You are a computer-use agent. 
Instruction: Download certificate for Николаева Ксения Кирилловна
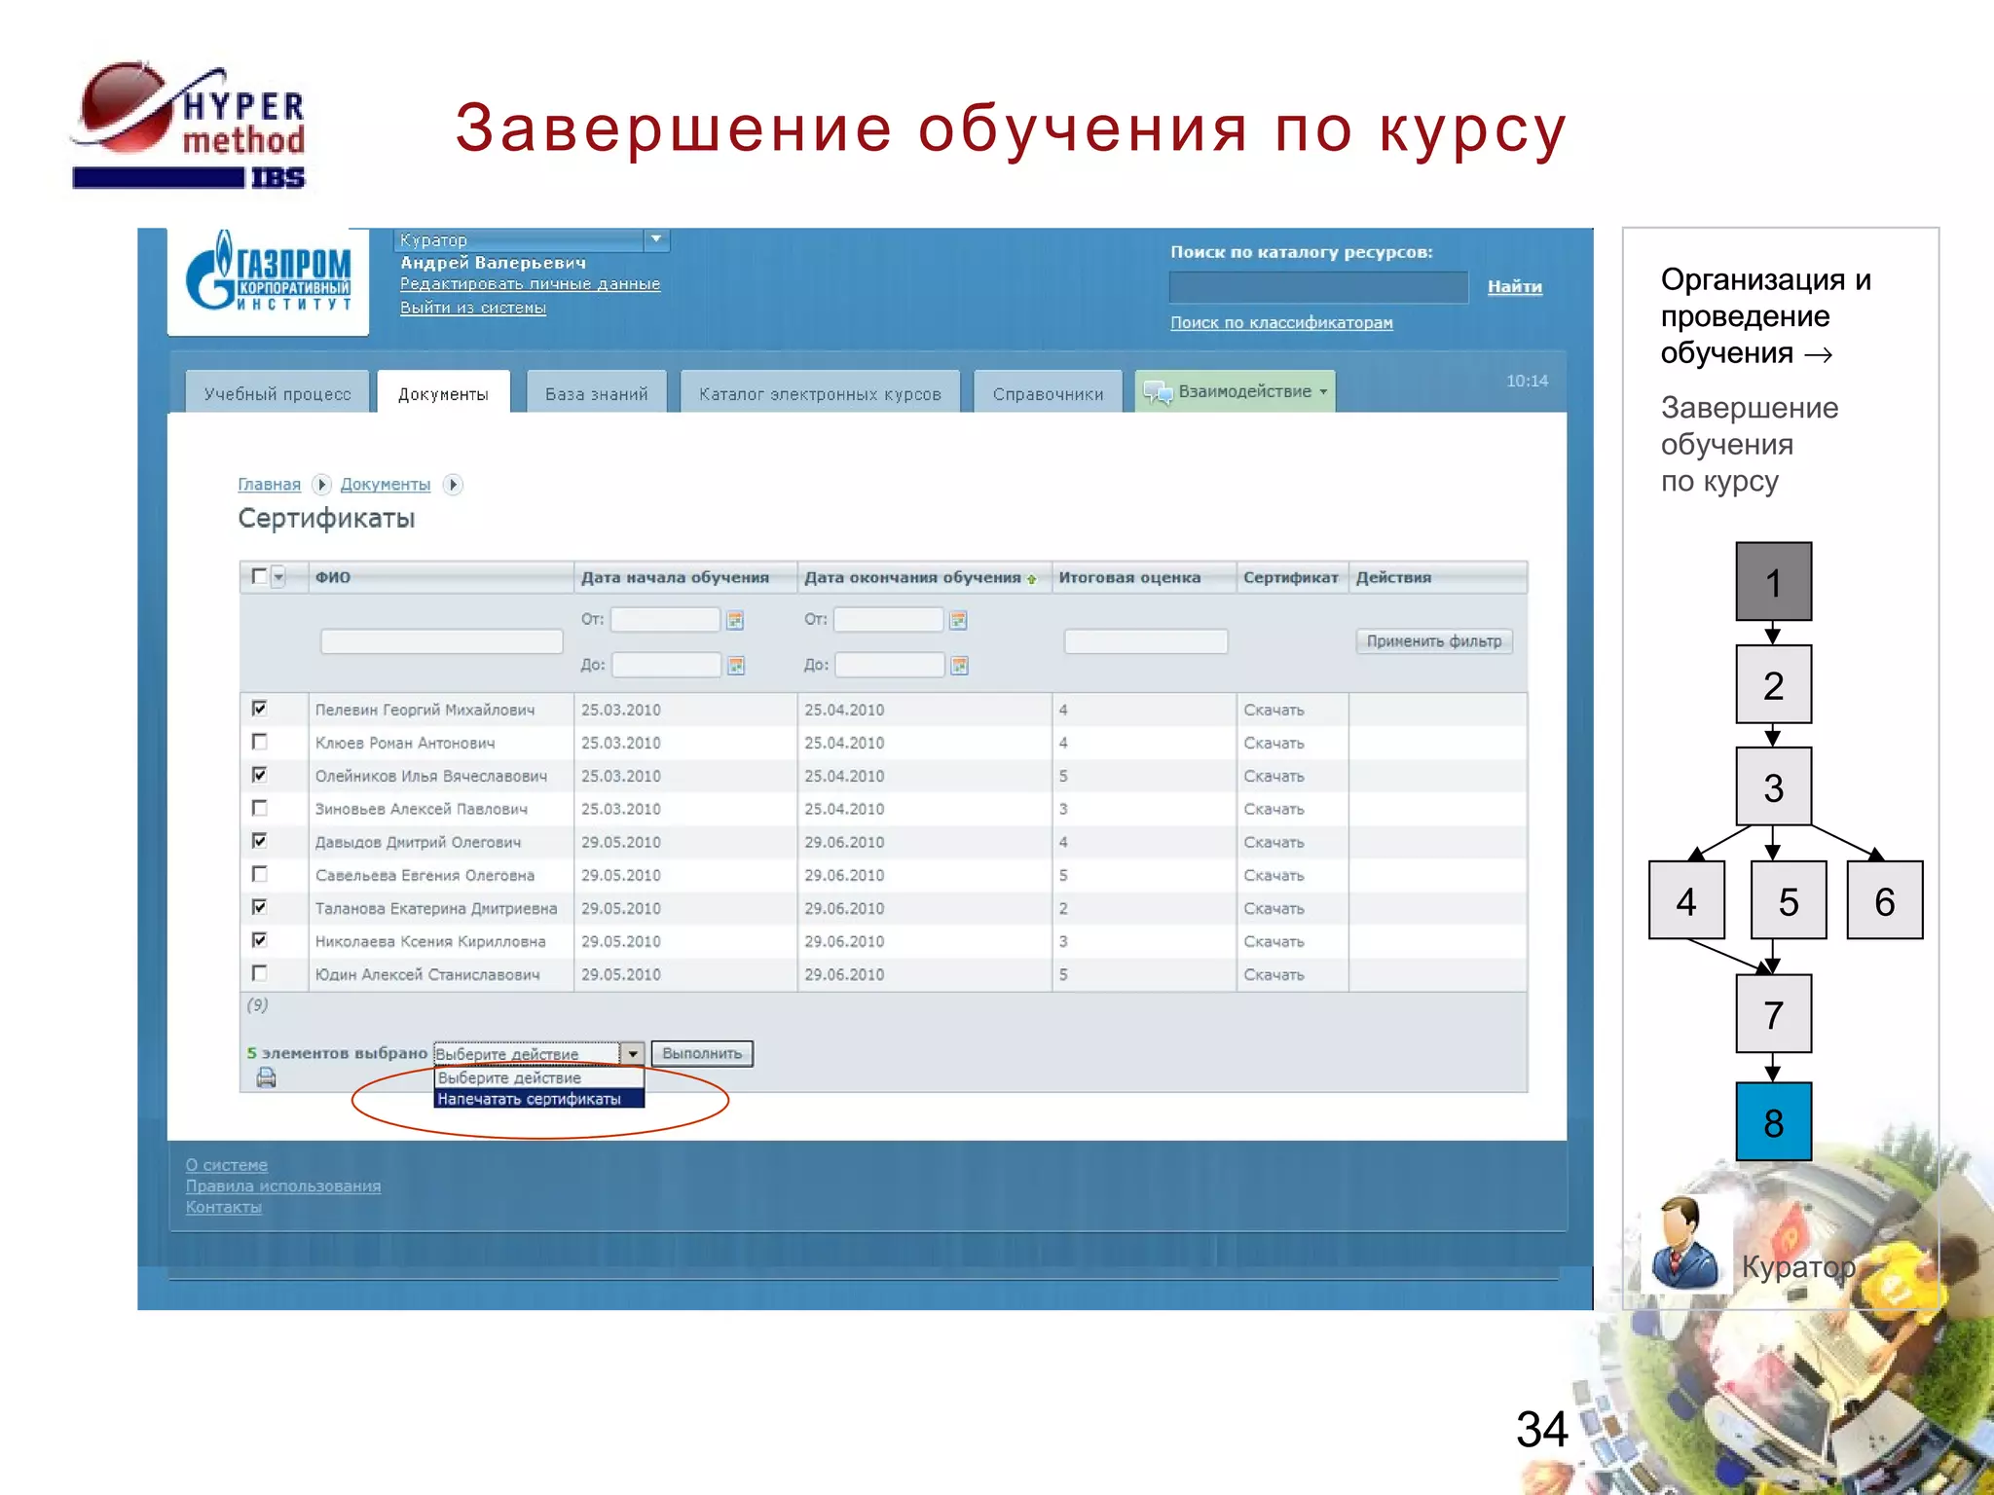click(x=1274, y=942)
